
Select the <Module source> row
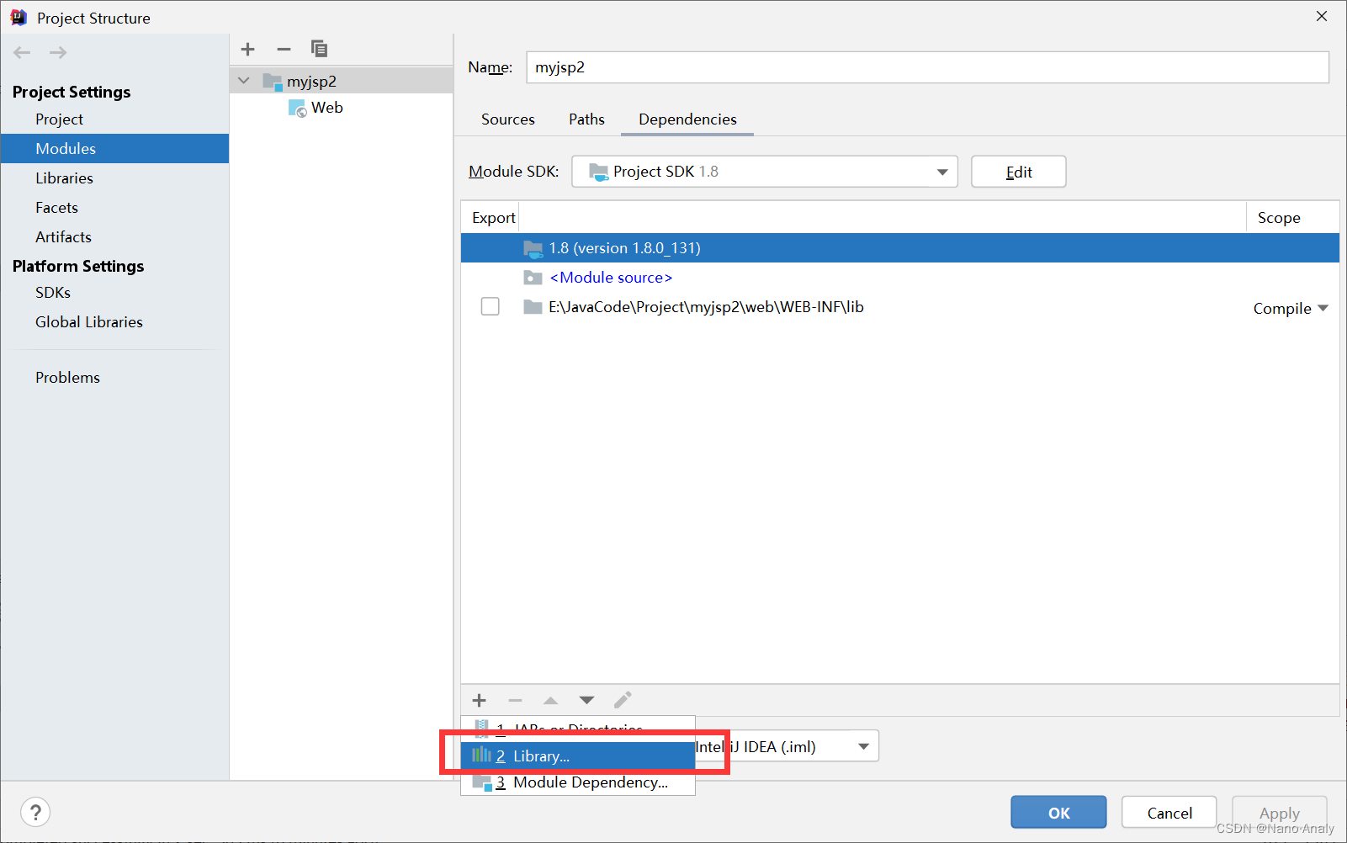pos(900,278)
